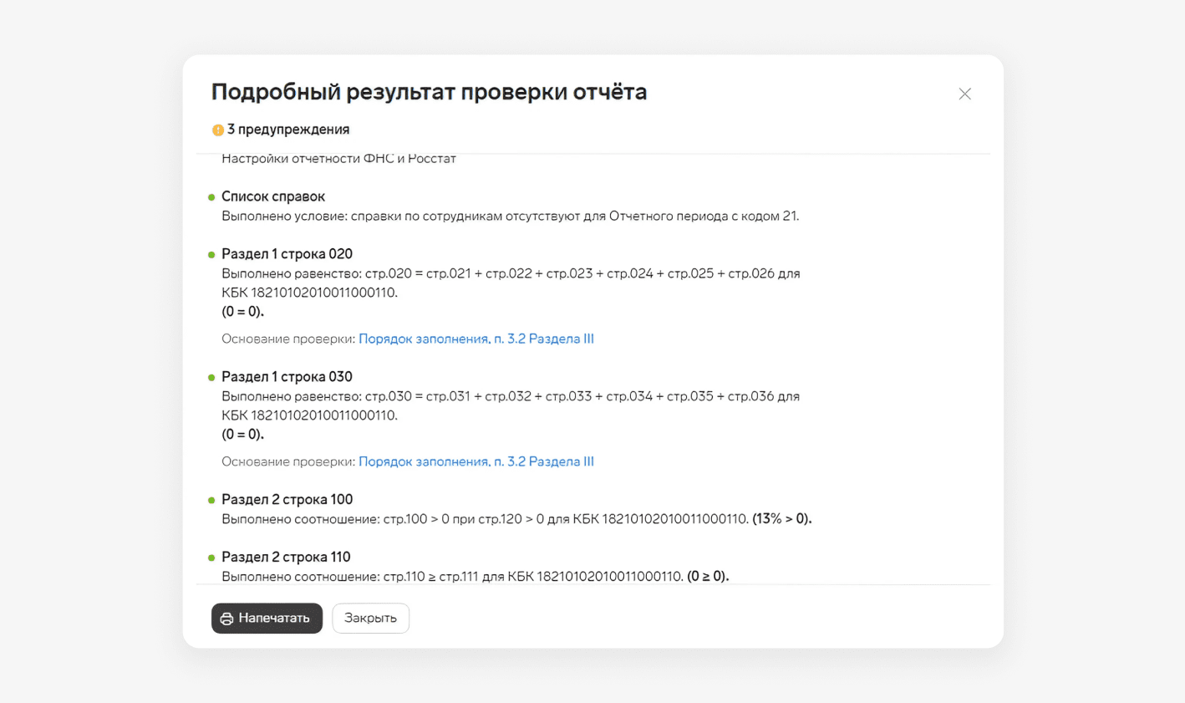Viewport: 1185px width, 703px height.
Task: Click the green status dot beside Раздел 1 строка 020
Action: (x=211, y=255)
